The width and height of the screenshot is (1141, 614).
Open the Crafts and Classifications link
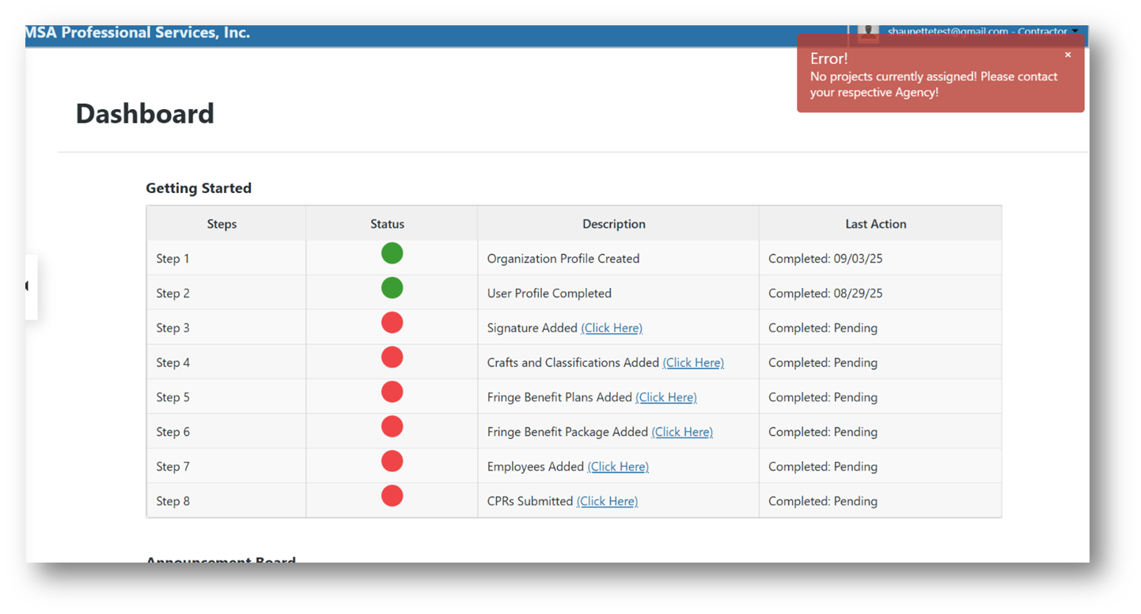693,362
